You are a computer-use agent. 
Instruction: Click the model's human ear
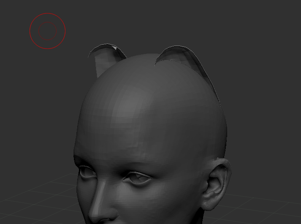217,184
